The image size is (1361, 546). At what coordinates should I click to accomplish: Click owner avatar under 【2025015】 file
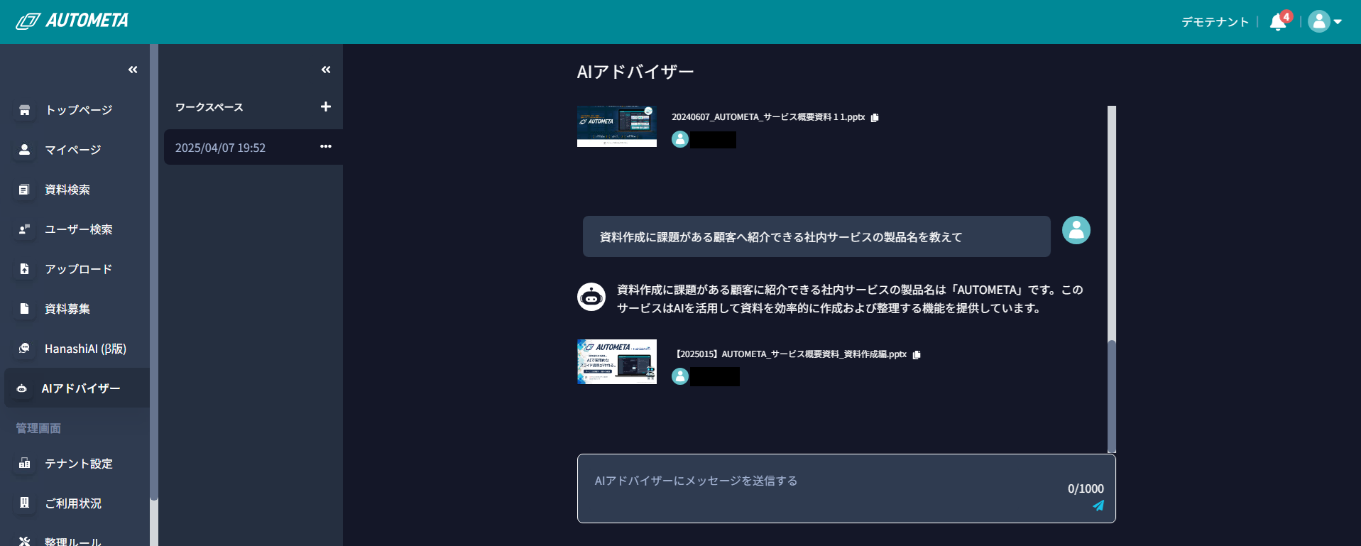coord(680,376)
